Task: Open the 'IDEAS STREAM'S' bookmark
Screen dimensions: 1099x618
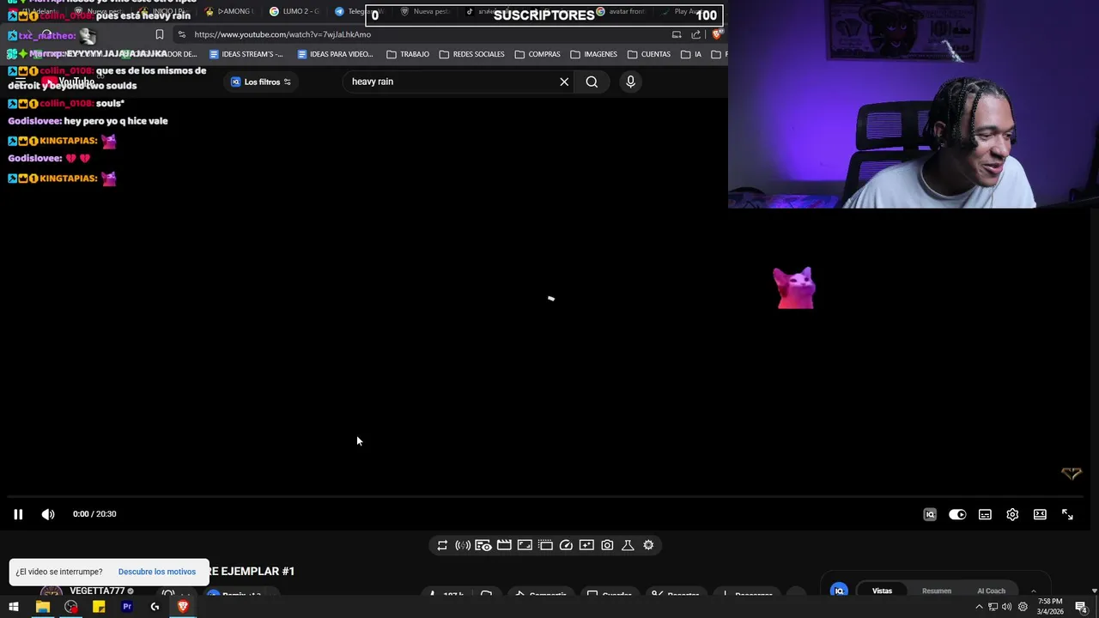Action: click(246, 54)
